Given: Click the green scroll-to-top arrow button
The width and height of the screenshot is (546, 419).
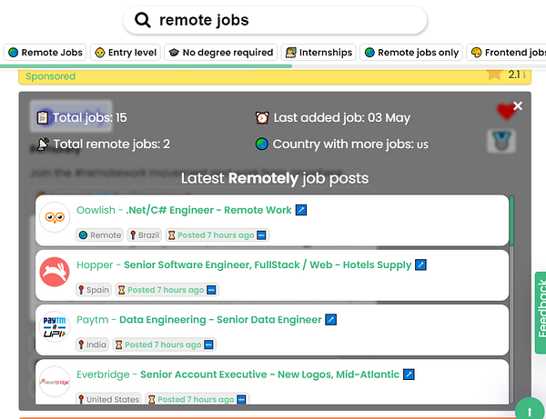Looking at the screenshot, I should point(530,410).
